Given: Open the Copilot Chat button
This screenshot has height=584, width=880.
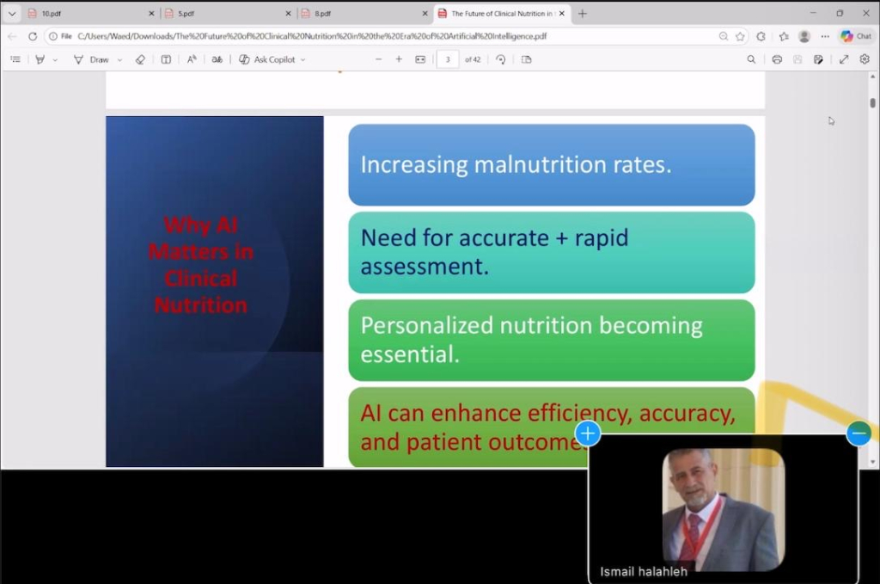Looking at the screenshot, I should tap(856, 36).
